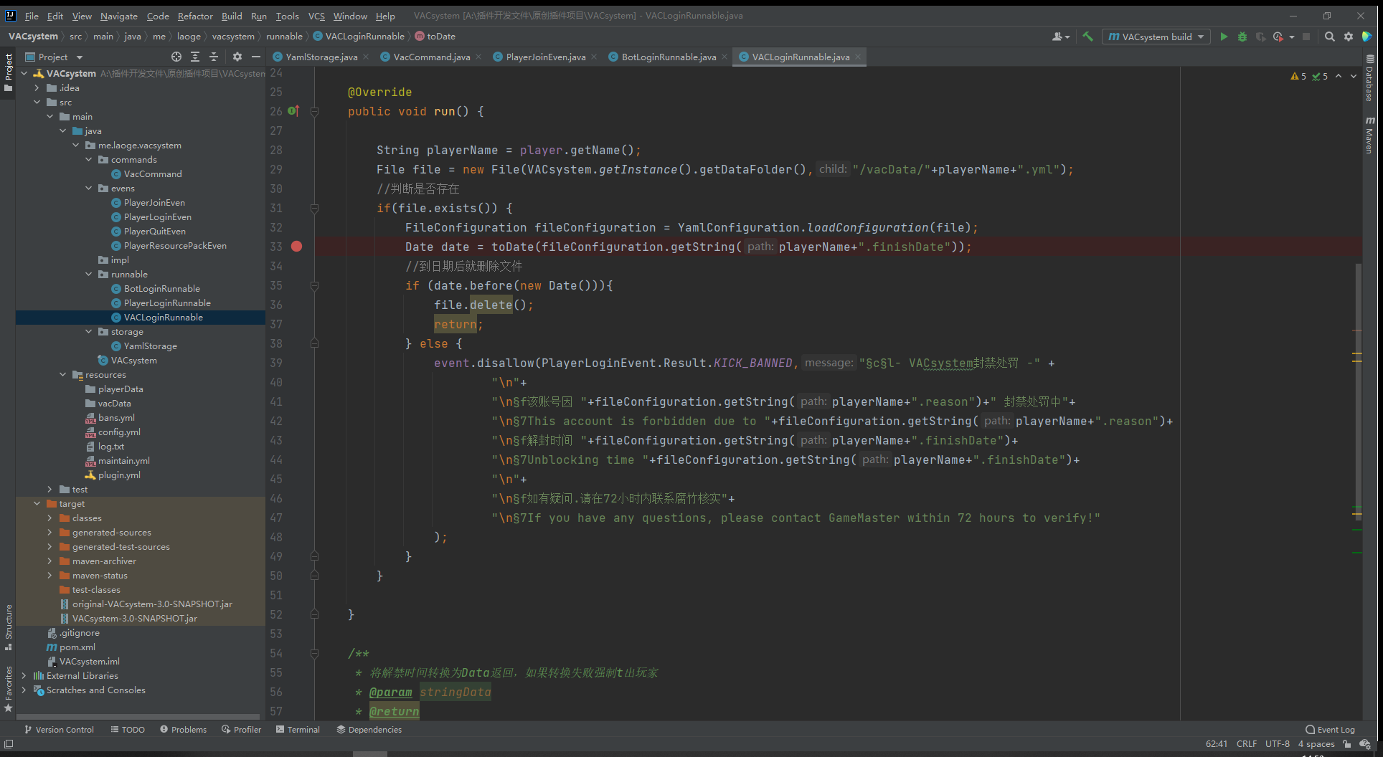The width and height of the screenshot is (1383, 757).
Task: Toggle the Structure tool window
Action: pos(9,625)
